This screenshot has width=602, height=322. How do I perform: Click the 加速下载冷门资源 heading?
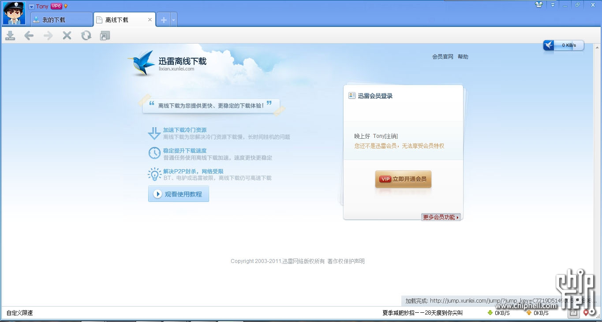point(185,130)
